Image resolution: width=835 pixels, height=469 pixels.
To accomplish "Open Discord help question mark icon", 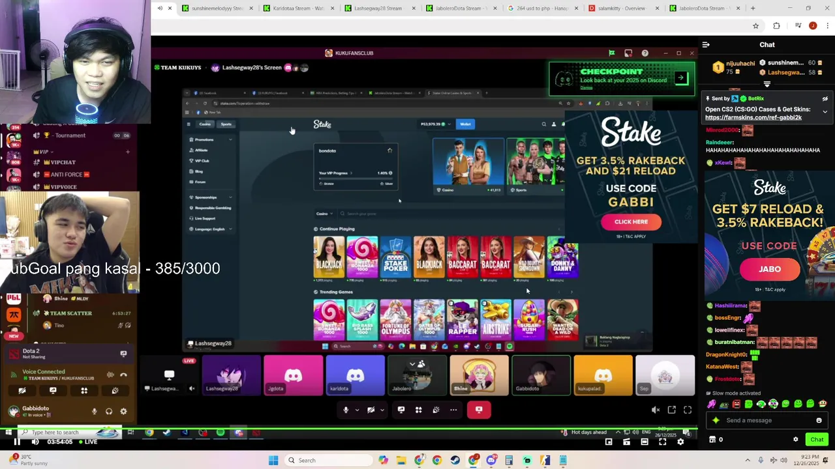I will 645,53.
